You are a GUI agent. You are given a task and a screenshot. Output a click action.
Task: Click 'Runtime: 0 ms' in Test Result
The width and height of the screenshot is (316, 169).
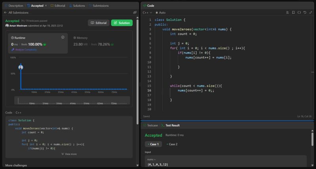click(175, 135)
